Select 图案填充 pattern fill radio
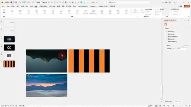Screen dimensions: 191x107 coord(167,39)
